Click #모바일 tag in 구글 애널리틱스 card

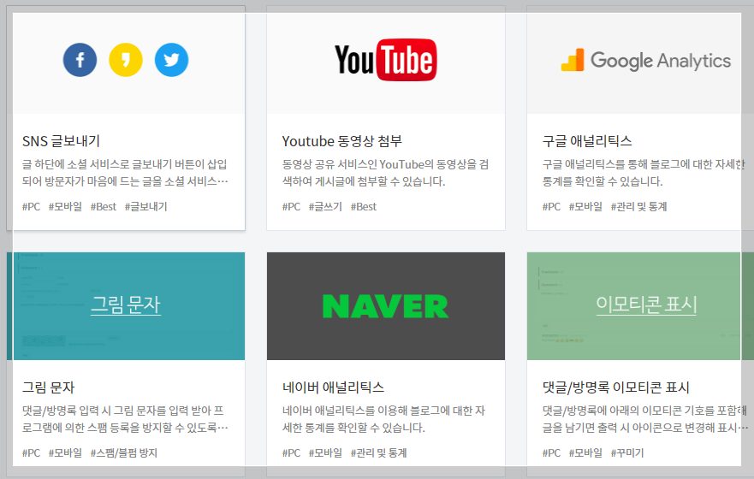coord(585,207)
